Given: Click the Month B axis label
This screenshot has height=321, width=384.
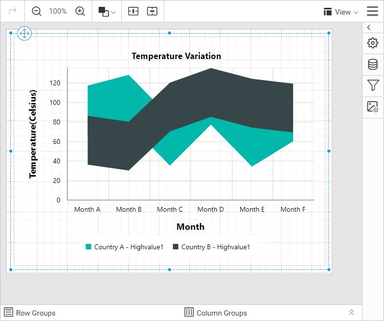Looking at the screenshot, I should pos(129,209).
